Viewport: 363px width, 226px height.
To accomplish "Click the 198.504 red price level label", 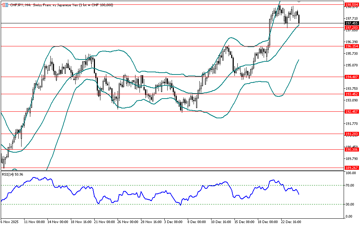I will pyautogui.click(x=351, y=4).
